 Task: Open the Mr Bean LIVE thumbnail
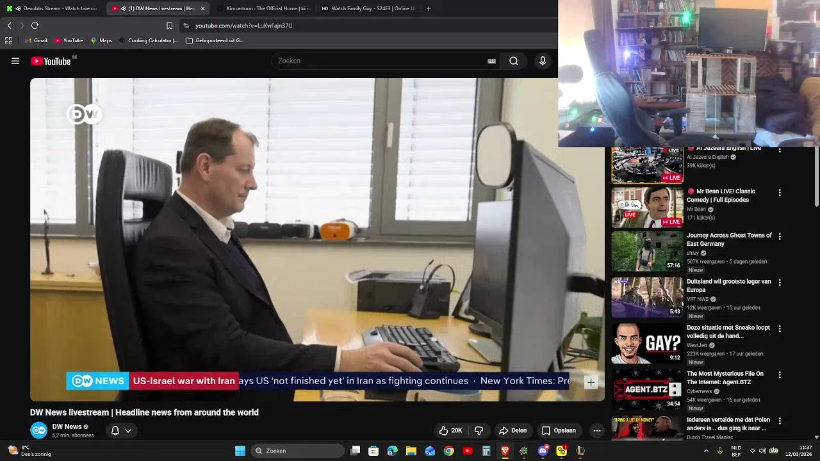[x=647, y=207]
